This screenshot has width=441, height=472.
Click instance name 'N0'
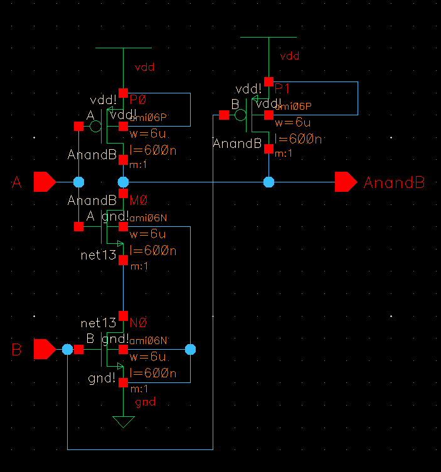[x=138, y=323]
